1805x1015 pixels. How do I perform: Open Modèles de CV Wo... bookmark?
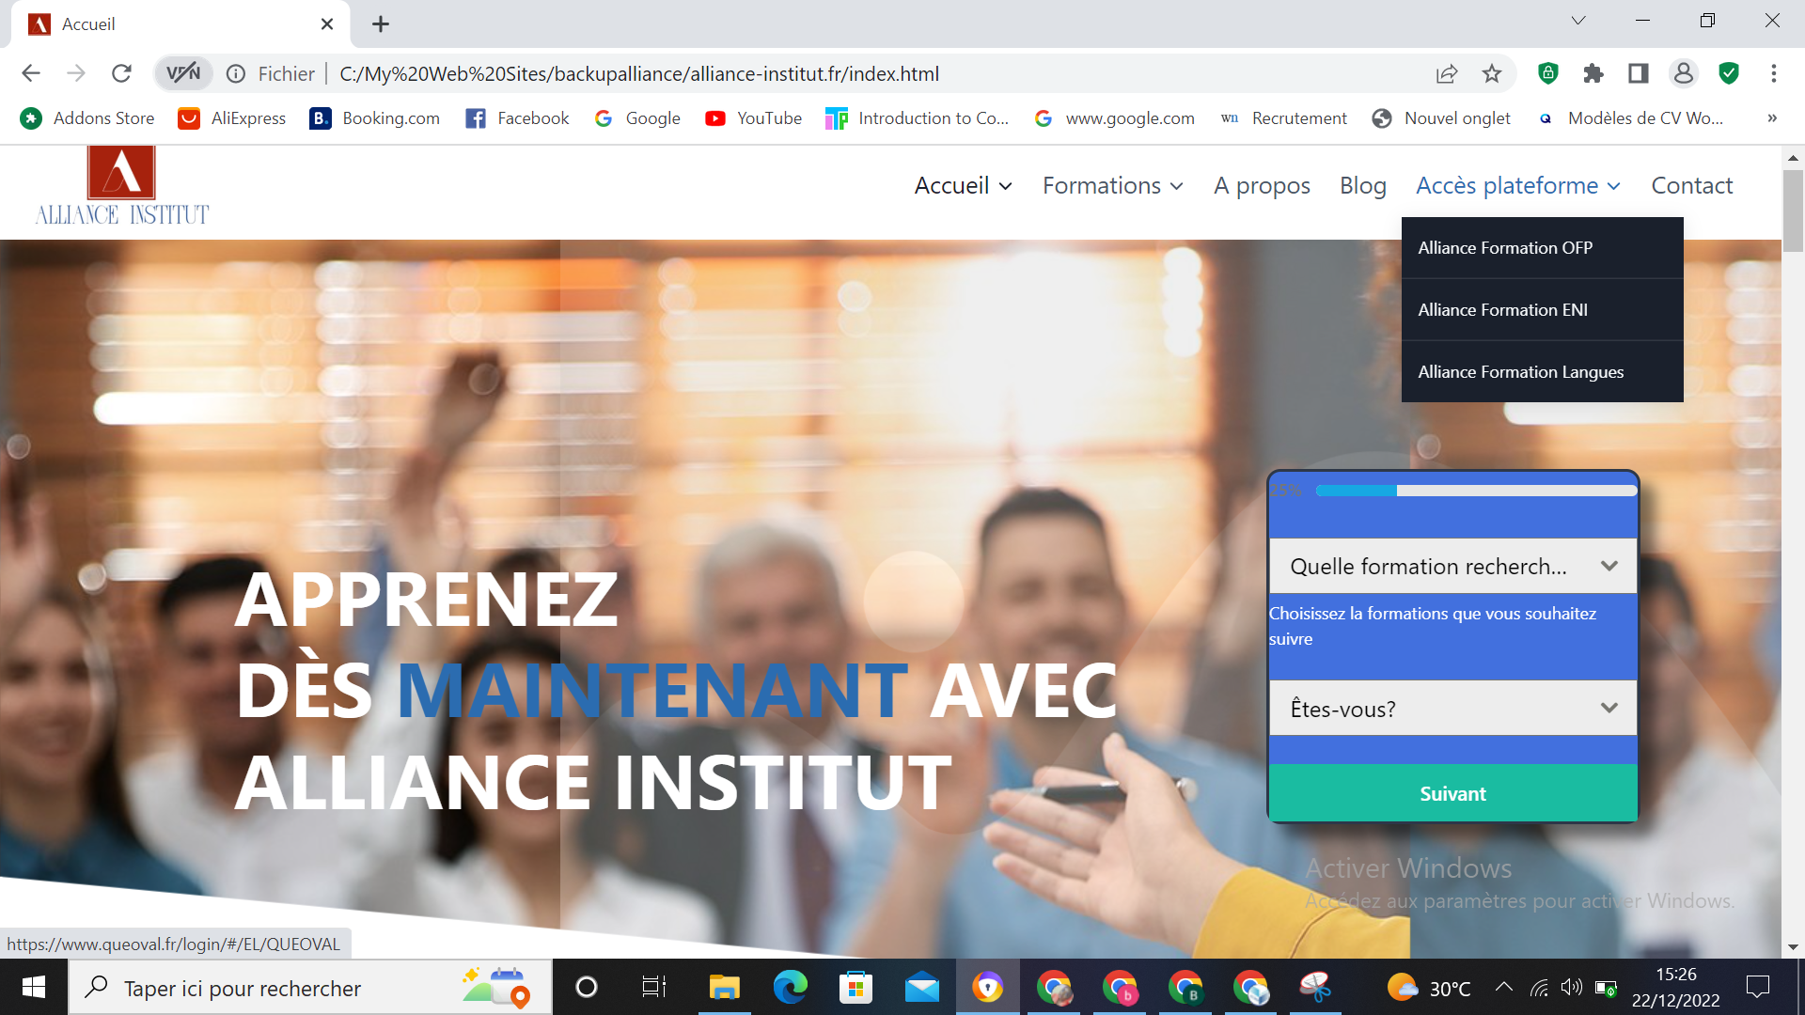coord(1629,118)
